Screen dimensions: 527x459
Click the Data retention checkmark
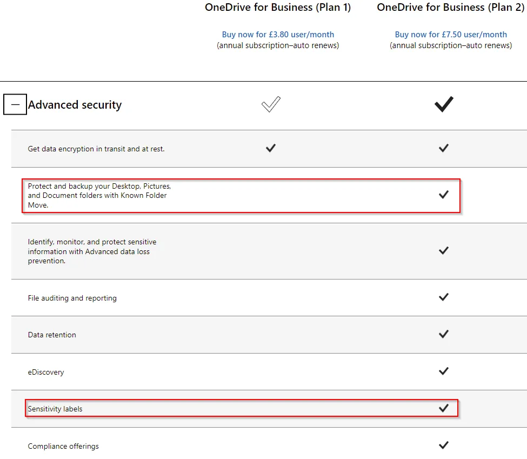point(444,334)
